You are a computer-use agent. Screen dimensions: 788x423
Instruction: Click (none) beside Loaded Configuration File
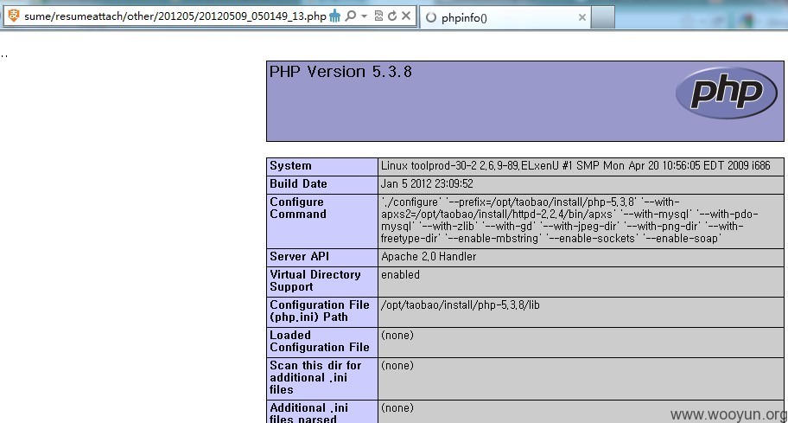[x=397, y=335]
